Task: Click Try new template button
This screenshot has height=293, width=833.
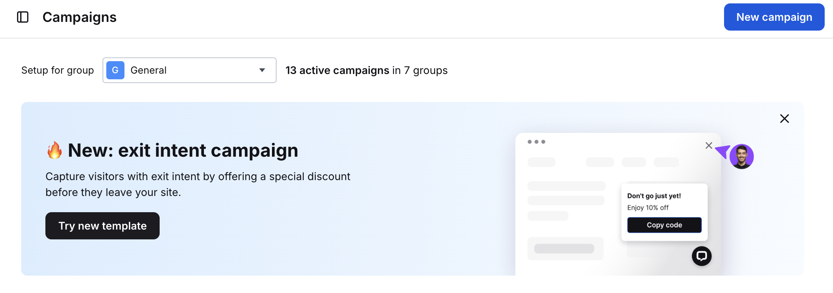Action: [102, 226]
